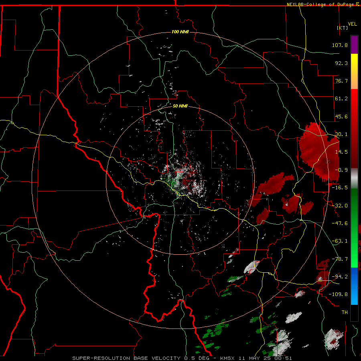361x361 pixels.
Task: Click the 61.2 velocity scale value
Action: tap(341, 99)
